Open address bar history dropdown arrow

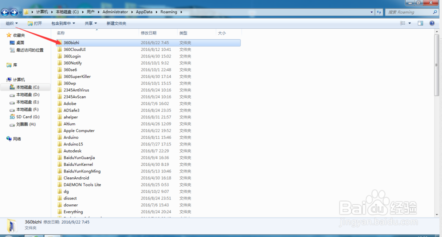[372, 12]
